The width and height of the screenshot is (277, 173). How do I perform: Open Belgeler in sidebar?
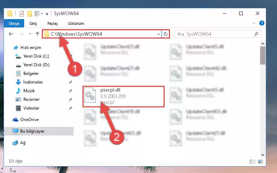(31, 74)
